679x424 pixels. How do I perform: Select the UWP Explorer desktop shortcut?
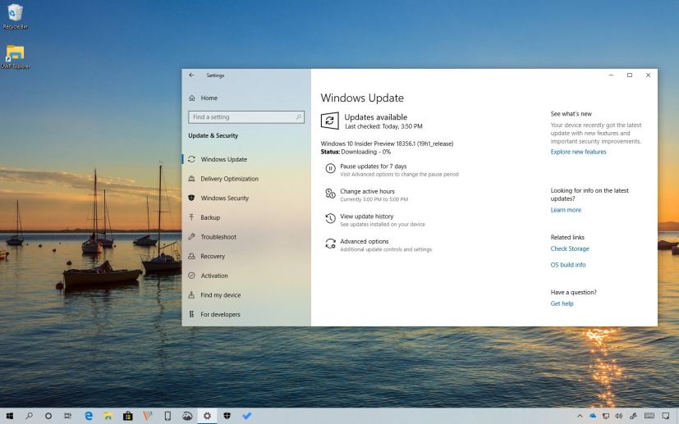[15, 57]
